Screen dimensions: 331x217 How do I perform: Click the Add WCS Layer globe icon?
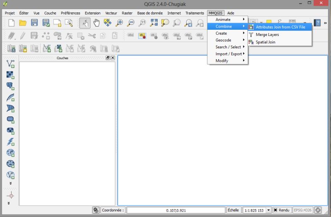pos(10,164)
